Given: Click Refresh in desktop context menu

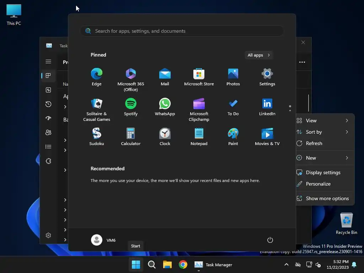Looking at the screenshot, I should click(x=325, y=143).
